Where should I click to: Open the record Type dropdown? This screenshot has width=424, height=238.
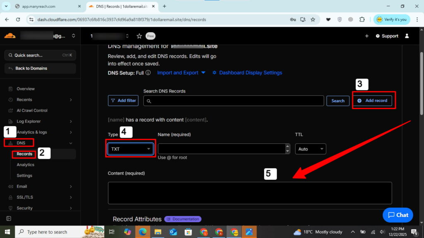[130, 149]
